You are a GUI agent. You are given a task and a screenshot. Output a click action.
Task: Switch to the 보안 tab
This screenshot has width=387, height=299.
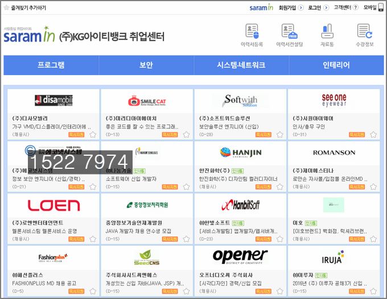click(146, 65)
